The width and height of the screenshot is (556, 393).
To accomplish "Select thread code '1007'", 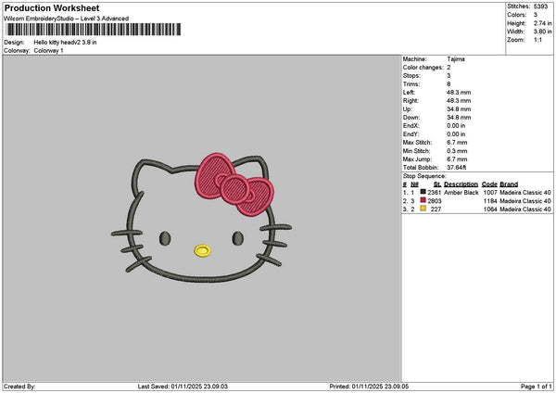I will point(490,193).
